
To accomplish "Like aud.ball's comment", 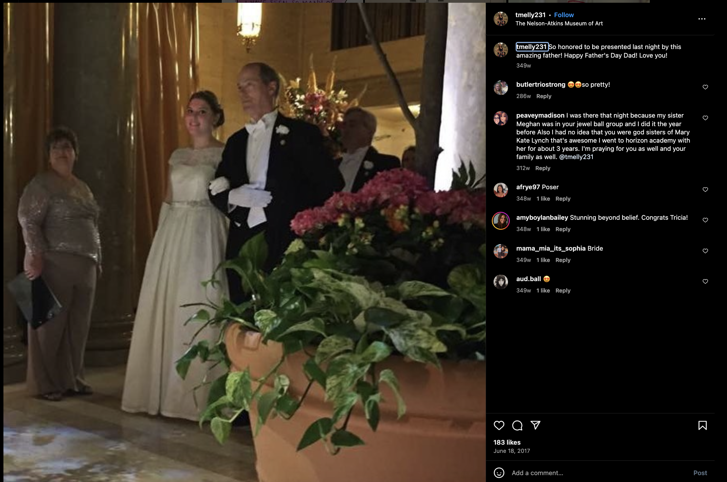I will [x=705, y=281].
